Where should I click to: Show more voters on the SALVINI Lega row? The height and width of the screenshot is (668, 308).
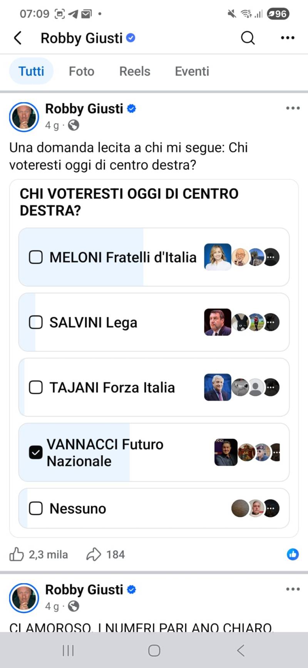click(271, 322)
